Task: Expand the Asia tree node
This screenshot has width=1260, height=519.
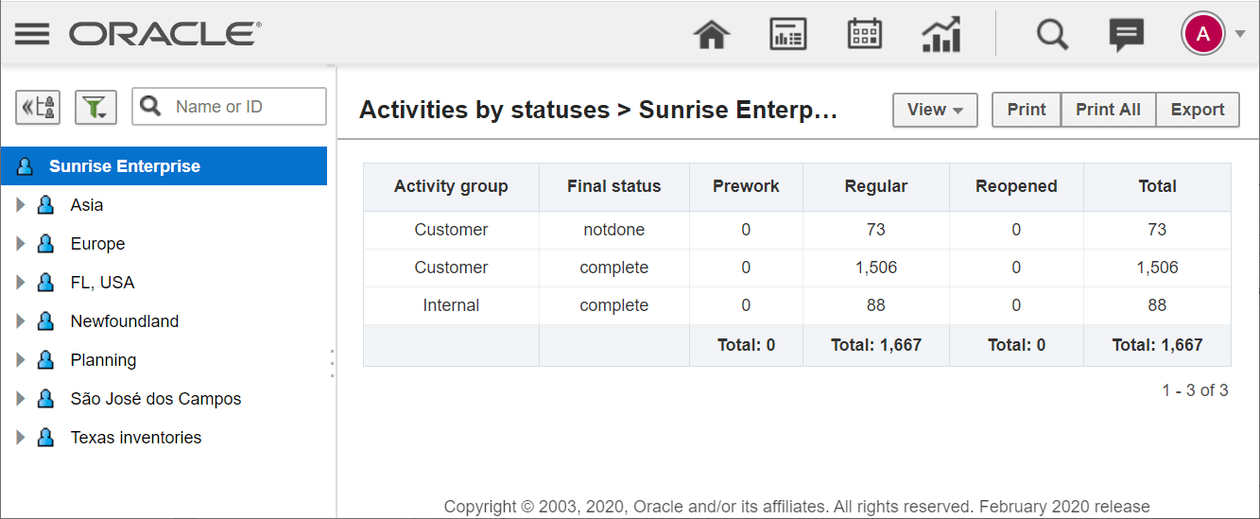Action: 21,205
